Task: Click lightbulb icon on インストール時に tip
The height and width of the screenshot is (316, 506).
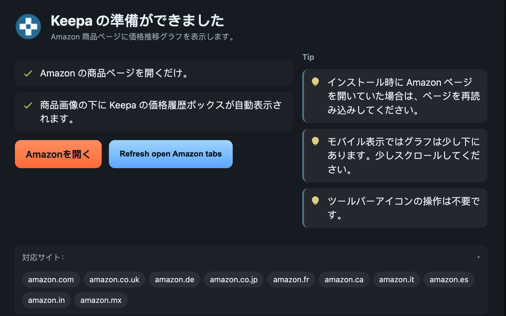Action: (x=315, y=82)
